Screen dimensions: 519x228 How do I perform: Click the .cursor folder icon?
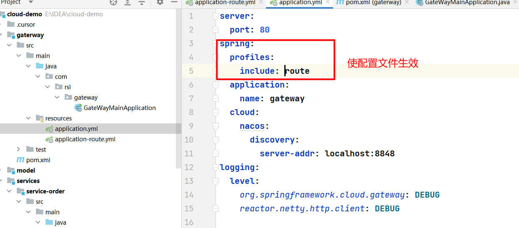[x=11, y=24]
